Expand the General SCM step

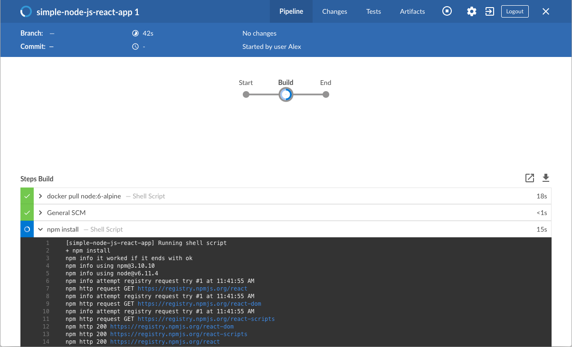pos(41,213)
